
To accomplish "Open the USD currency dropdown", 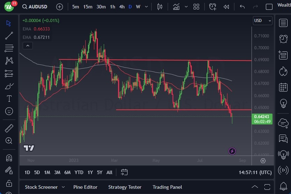I will pyautogui.click(x=262, y=21).
